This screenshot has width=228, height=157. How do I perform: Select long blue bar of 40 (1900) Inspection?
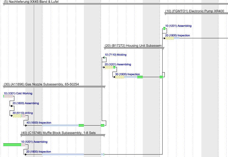click(x=60, y=125)
